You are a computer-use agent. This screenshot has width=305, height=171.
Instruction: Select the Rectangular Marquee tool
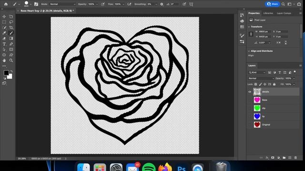[4, 22]
